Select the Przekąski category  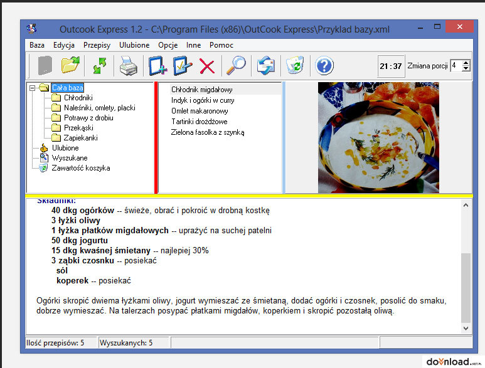[x=78, y=128]
